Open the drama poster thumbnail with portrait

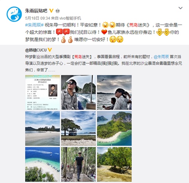click(x=42, y=92)
